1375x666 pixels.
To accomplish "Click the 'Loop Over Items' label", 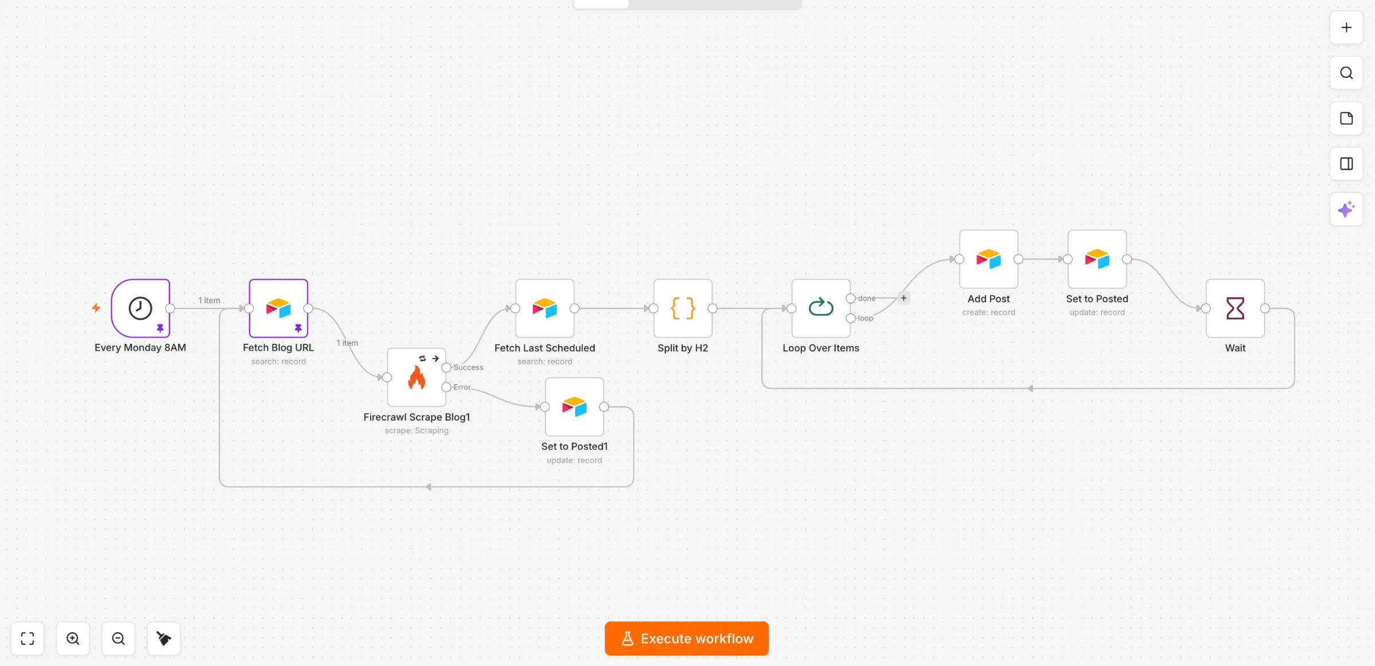I will coord(821,348).
